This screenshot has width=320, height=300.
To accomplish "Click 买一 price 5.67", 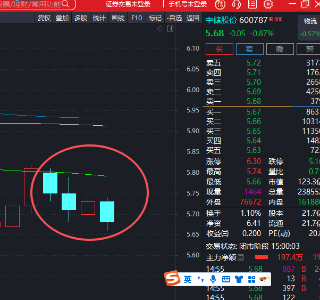I will (x=254, y=112).
